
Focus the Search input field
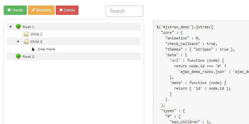pos(124,11)
